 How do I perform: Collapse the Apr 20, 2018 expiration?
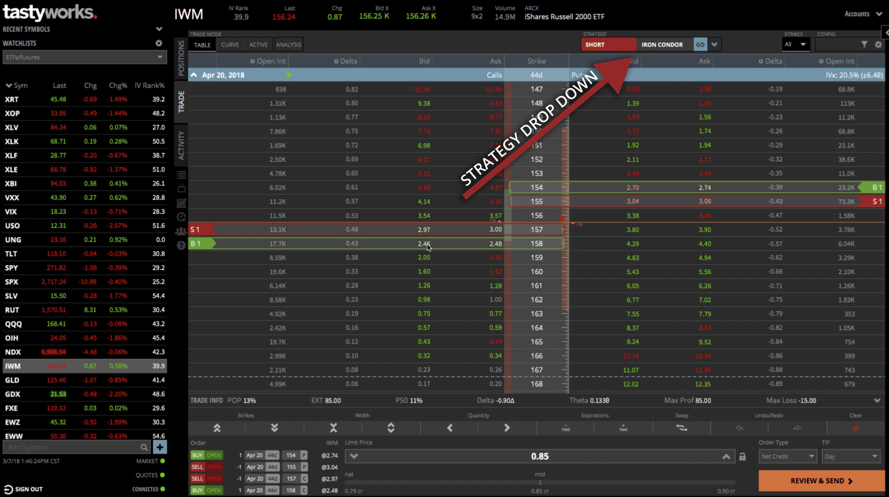pos(194,75)
